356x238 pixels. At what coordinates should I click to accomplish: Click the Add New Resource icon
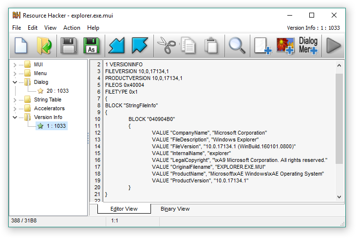tap(262, 46)
